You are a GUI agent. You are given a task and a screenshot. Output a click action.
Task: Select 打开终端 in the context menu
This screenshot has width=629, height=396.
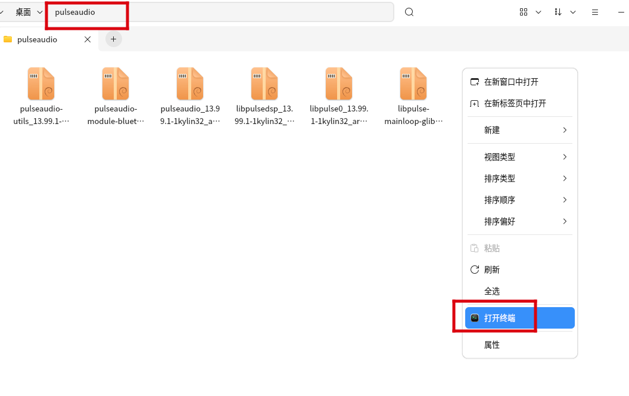500,318
